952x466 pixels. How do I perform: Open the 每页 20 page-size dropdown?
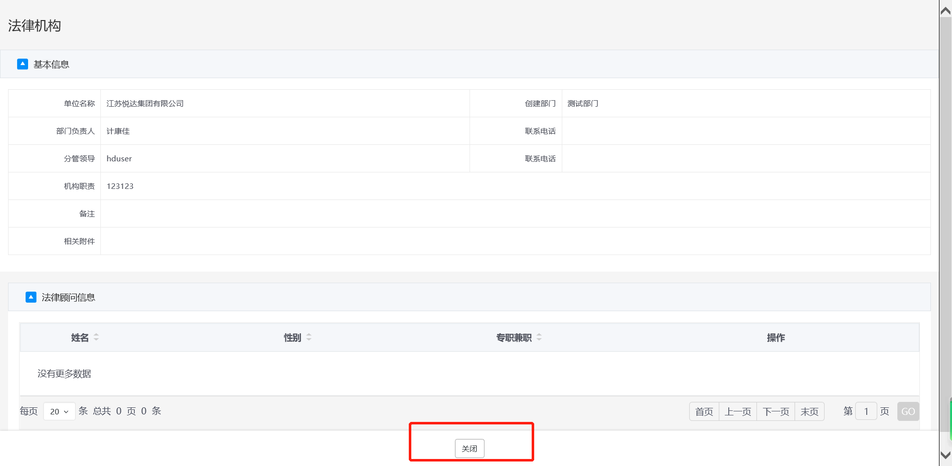point(59,411)
